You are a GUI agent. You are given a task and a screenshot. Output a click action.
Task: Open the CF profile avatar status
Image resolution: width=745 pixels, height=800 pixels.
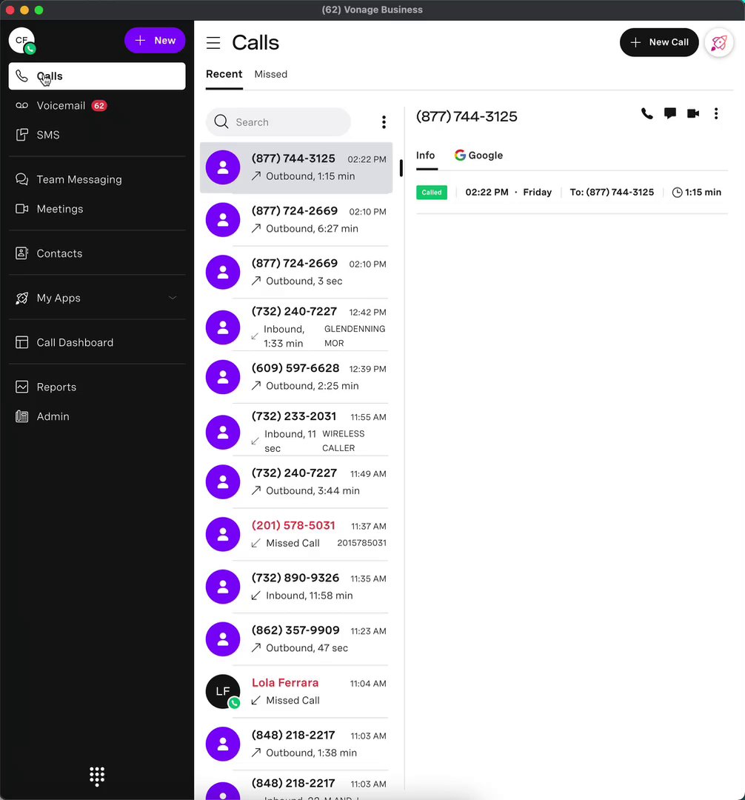pyautogui.click(x=22, y=41)
